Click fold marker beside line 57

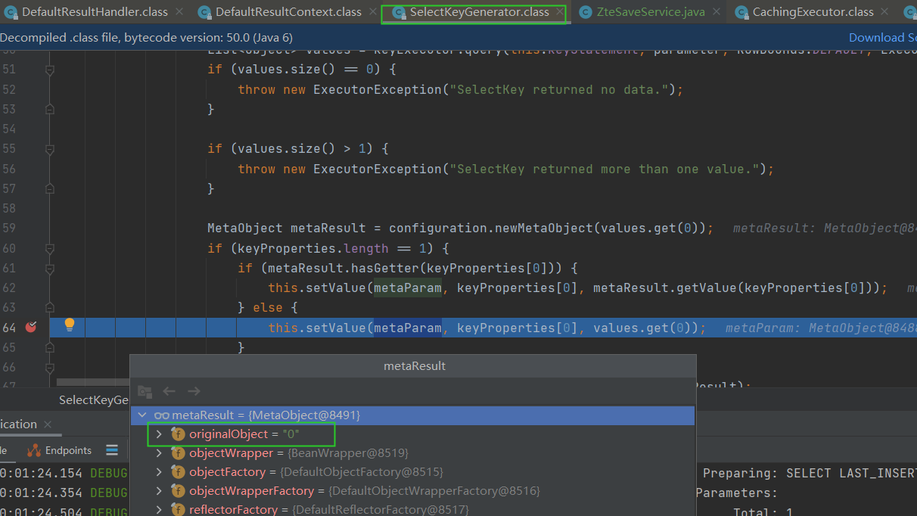[x=50, y=189]
